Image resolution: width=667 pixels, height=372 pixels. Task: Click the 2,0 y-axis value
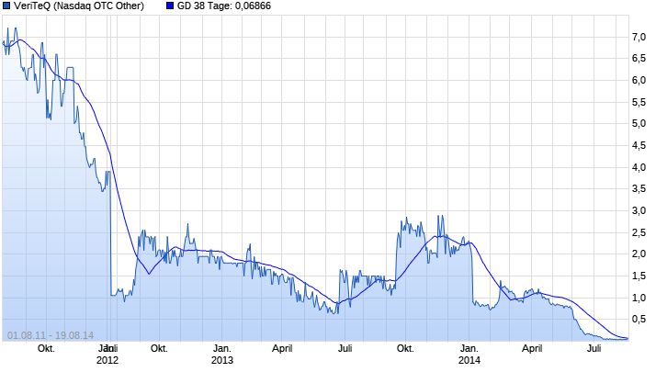(x=639, y=254)
